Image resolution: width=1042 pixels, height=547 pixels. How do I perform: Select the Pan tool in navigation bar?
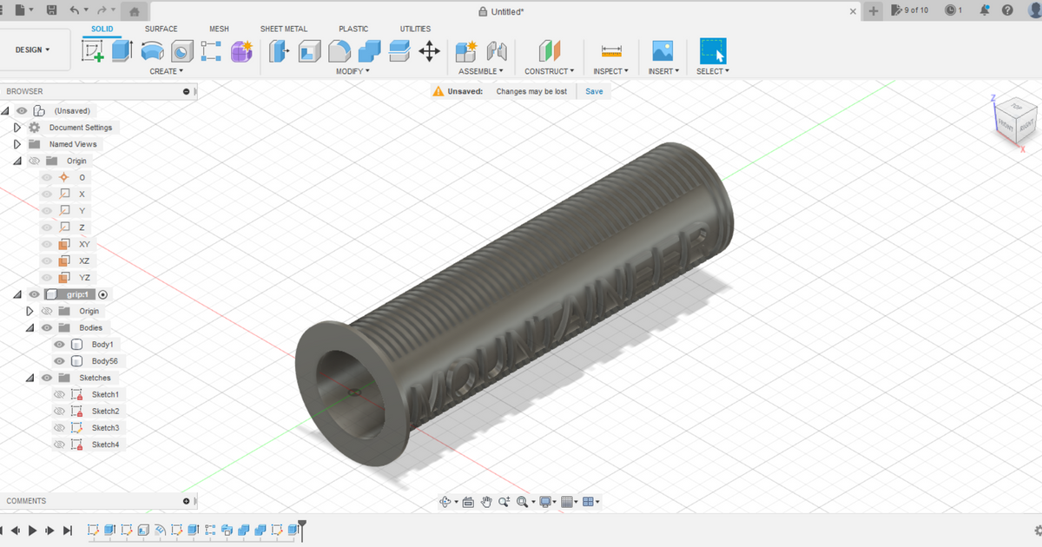[x=486, y=501]
